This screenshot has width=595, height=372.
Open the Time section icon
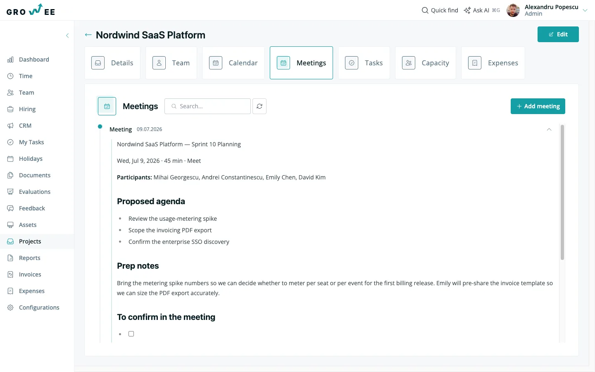click(x=10, y=76)
